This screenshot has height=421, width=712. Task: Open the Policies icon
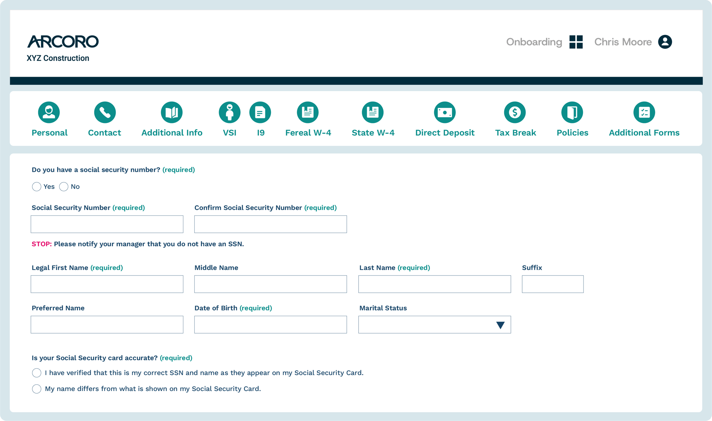pyautogui.click(x=572, y=112)
